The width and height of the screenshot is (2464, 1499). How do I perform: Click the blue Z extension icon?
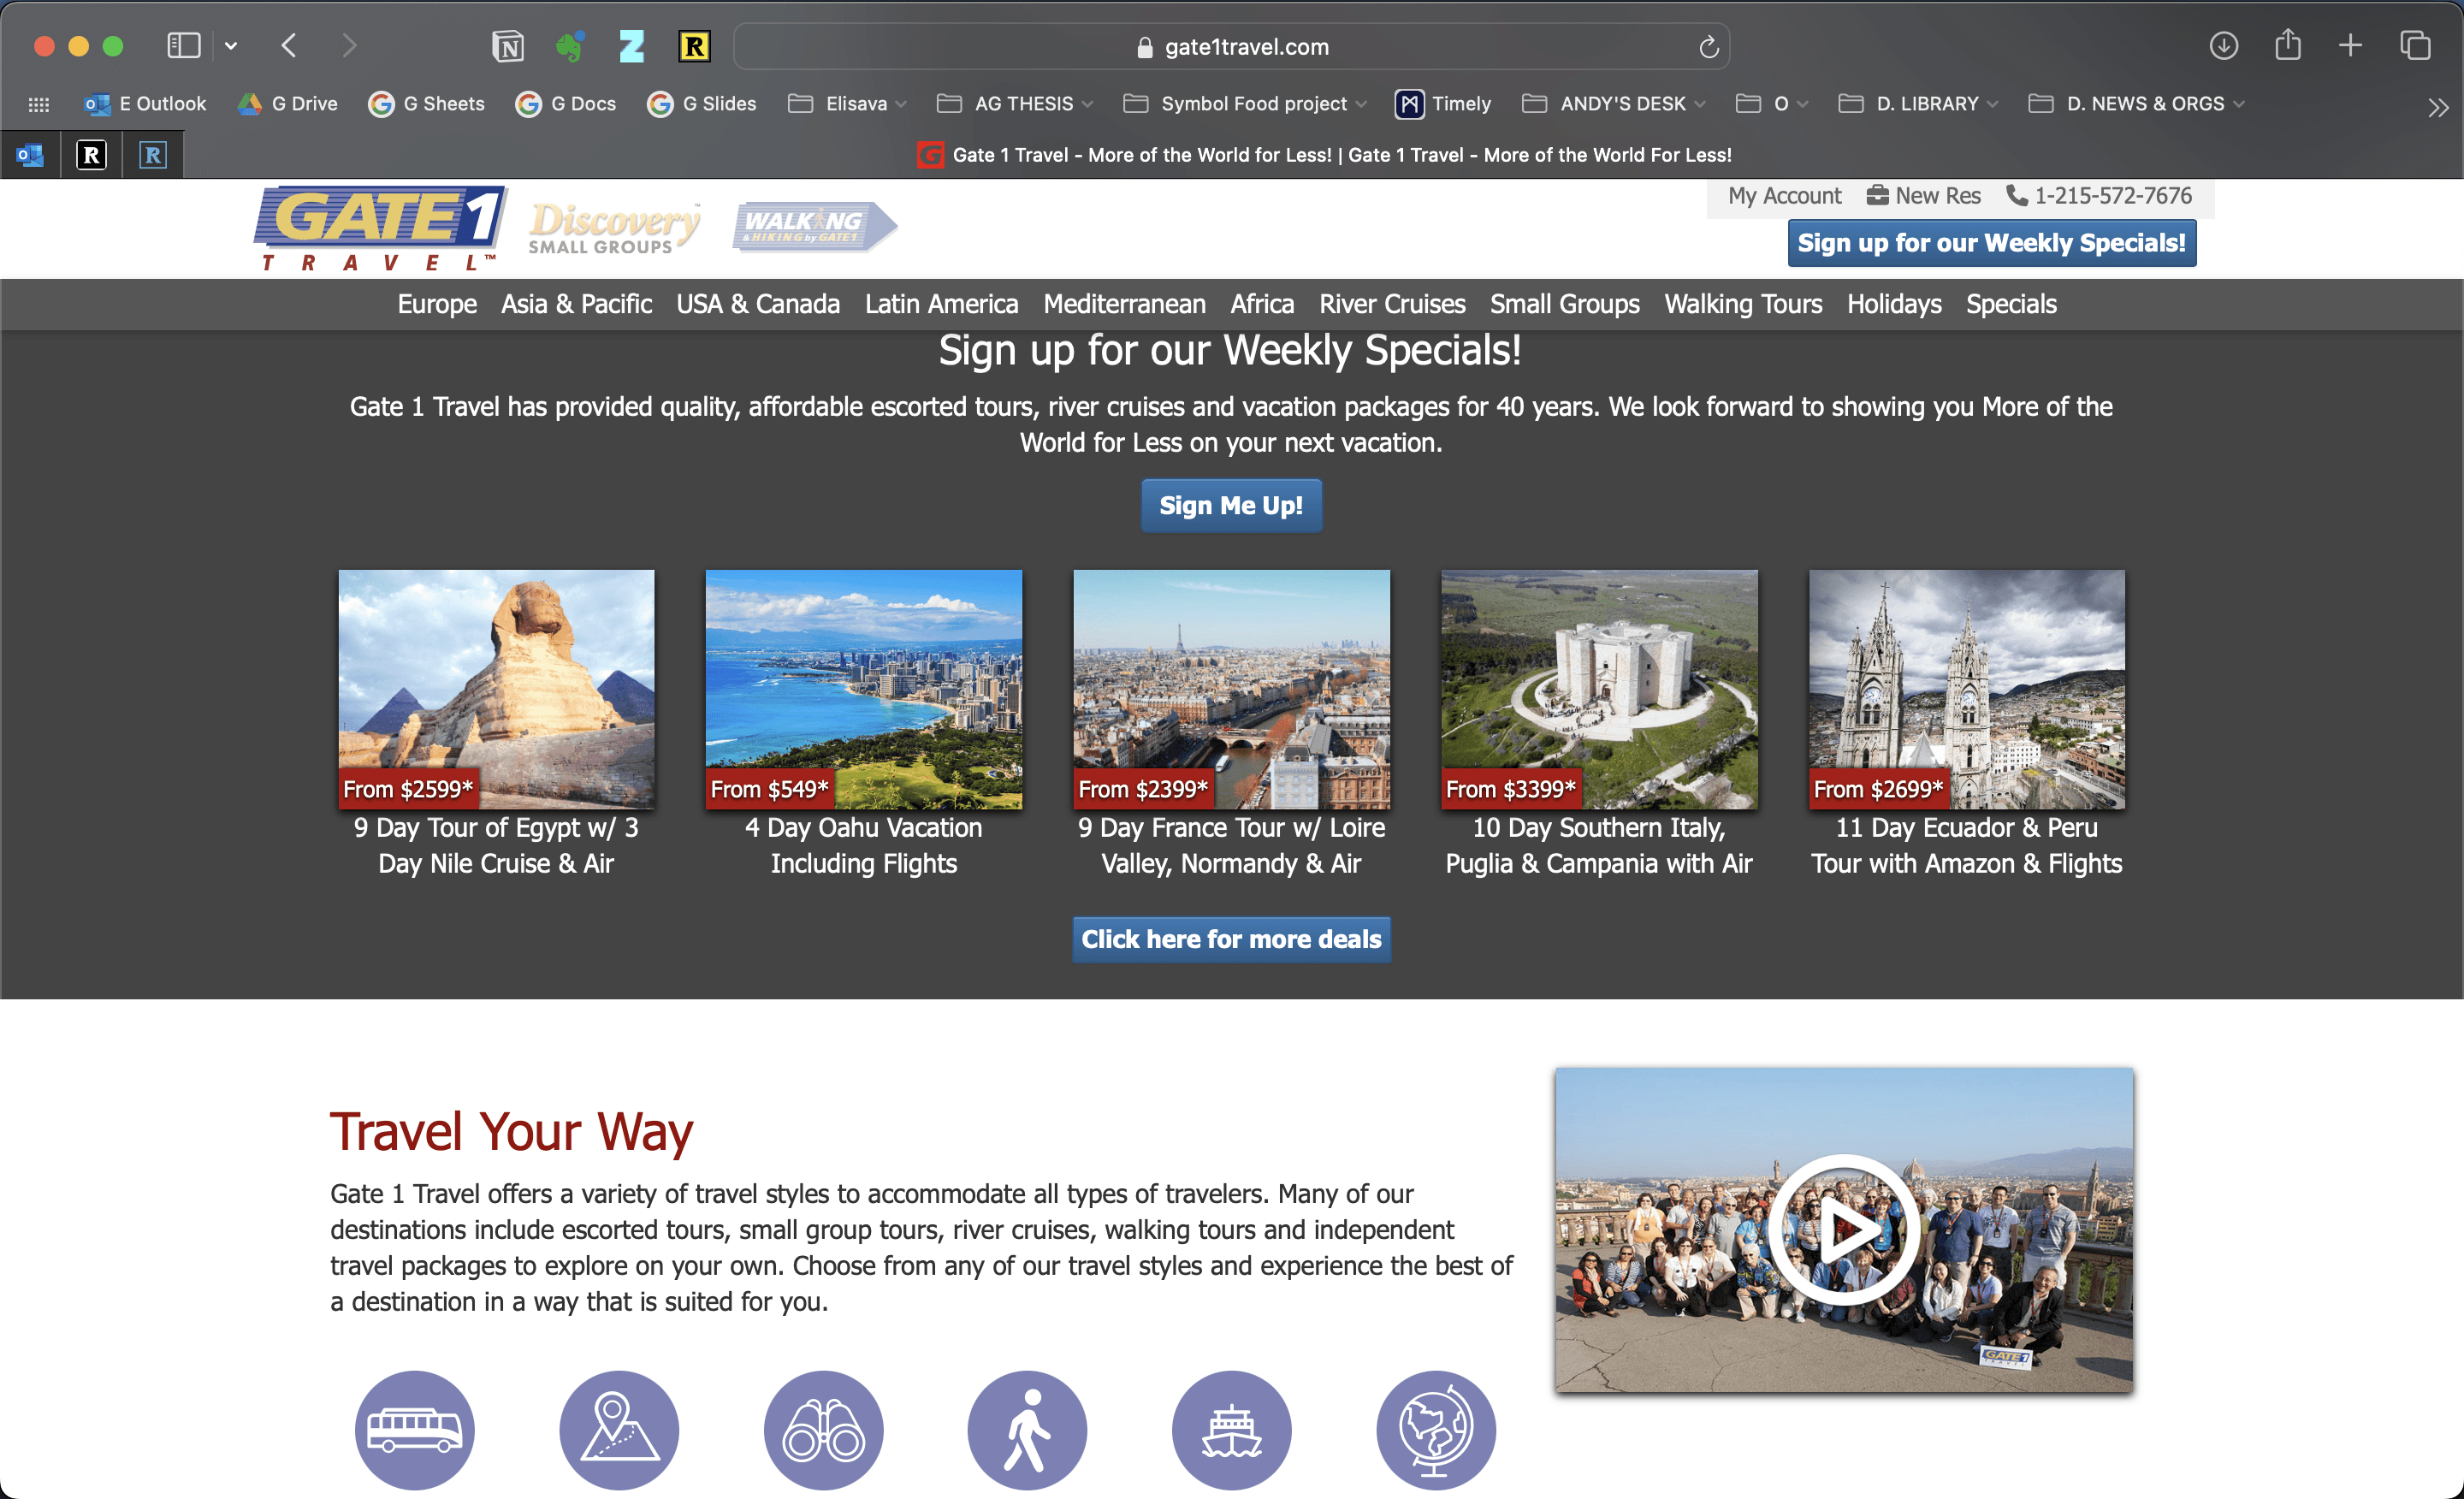[632, 46]
